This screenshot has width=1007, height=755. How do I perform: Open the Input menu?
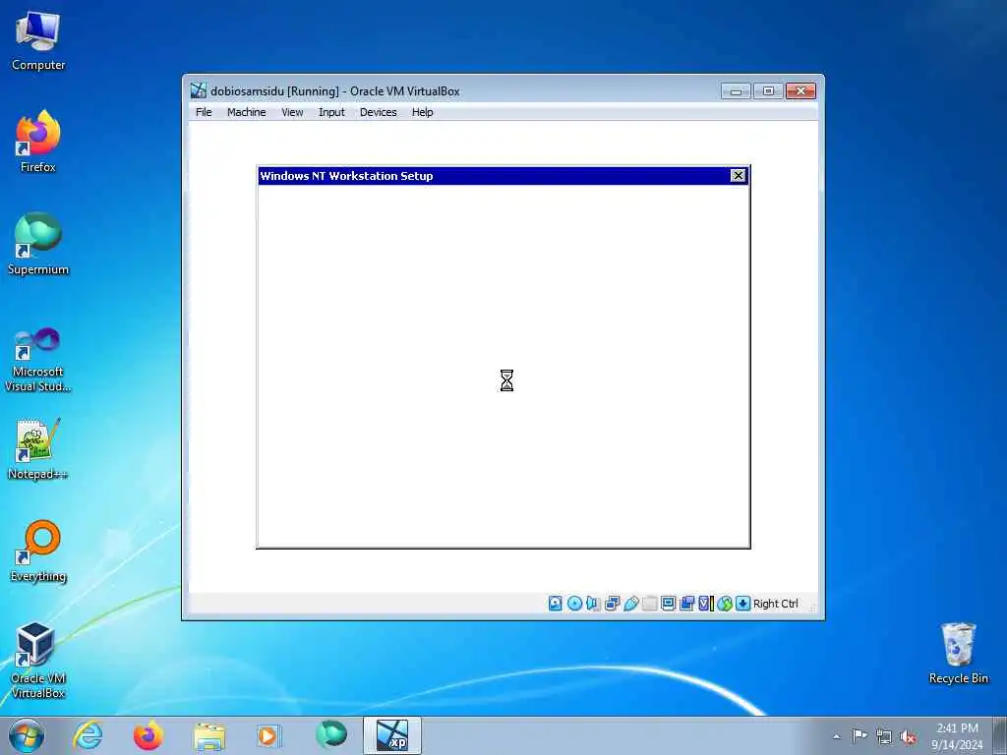pos(331,112)
